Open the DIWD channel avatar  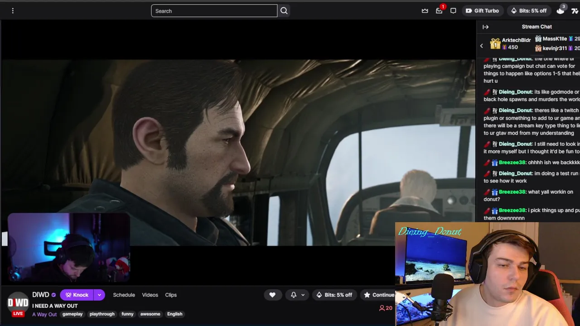coord(18,303)
